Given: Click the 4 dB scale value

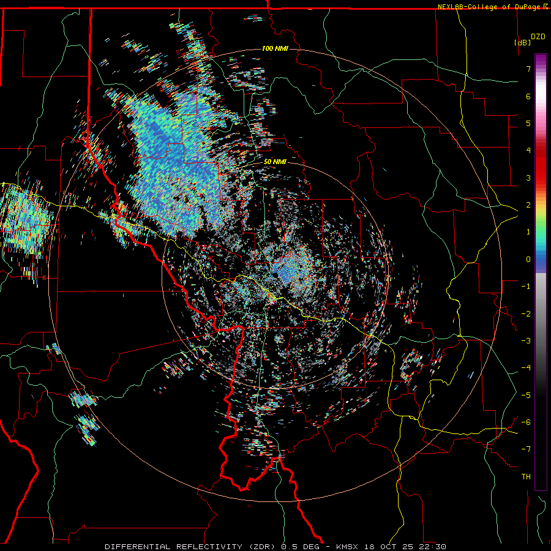Looking at the screenshot, I should click(528, 151).
